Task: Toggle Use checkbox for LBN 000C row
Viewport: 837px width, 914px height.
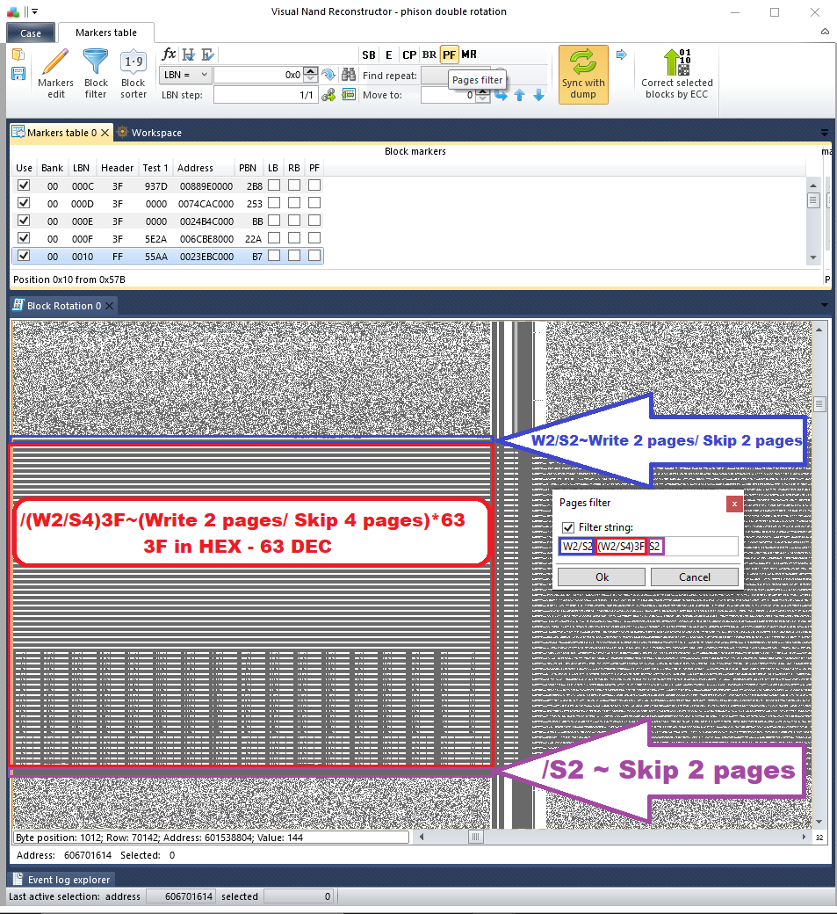Action: (x=24, y=185)
